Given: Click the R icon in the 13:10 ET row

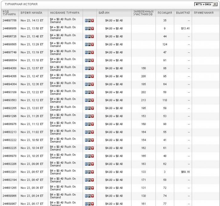Looking at the screenshot, I should click(89, 60).
